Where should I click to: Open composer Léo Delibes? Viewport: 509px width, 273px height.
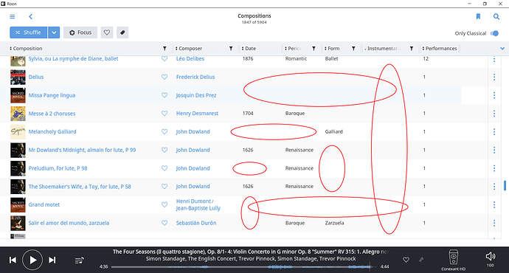[190, 59]
